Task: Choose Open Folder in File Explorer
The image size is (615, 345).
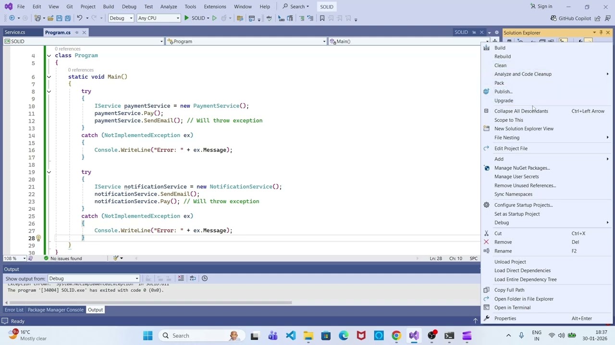Action: 547,299
